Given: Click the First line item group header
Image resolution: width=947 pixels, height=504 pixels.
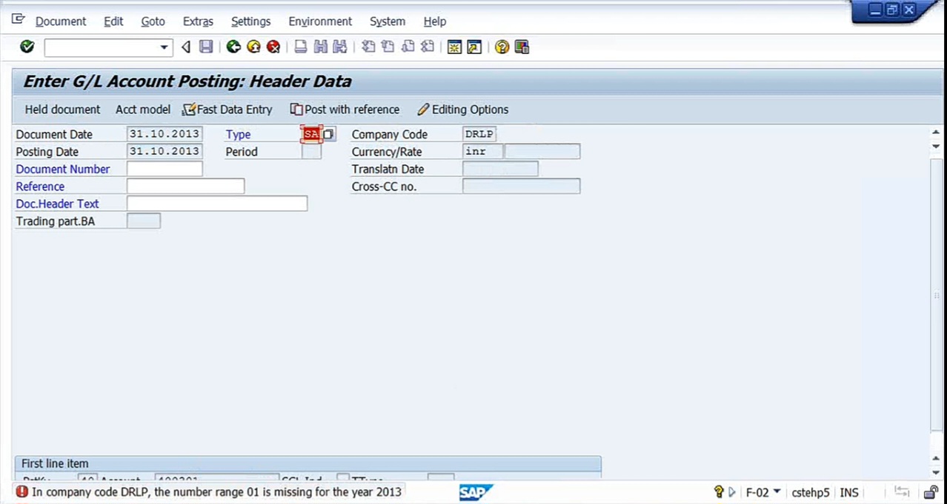Looking at the screenshot, I should [308, 463].
